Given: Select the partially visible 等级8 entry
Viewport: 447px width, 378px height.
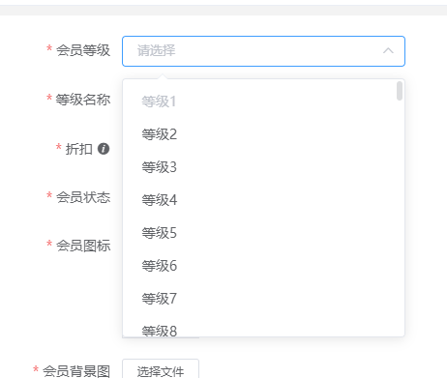Looking at the screenshot, I should (x=263, y=329).
